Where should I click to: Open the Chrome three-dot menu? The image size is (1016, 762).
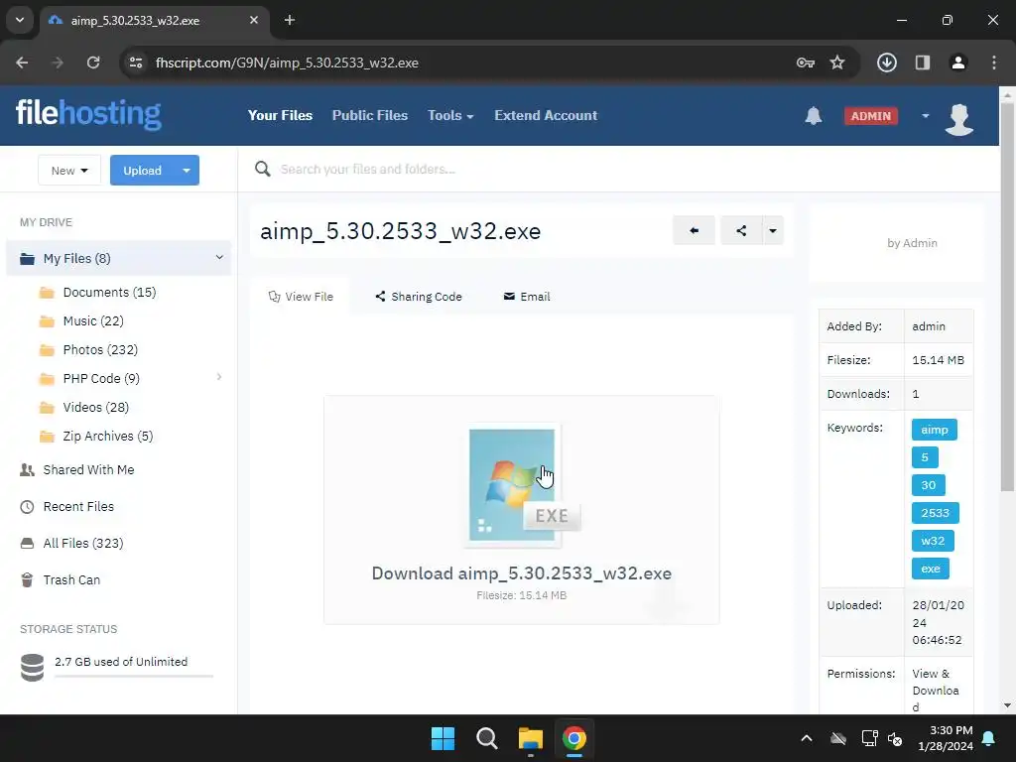pyautogui.click(x=994, y=63)
